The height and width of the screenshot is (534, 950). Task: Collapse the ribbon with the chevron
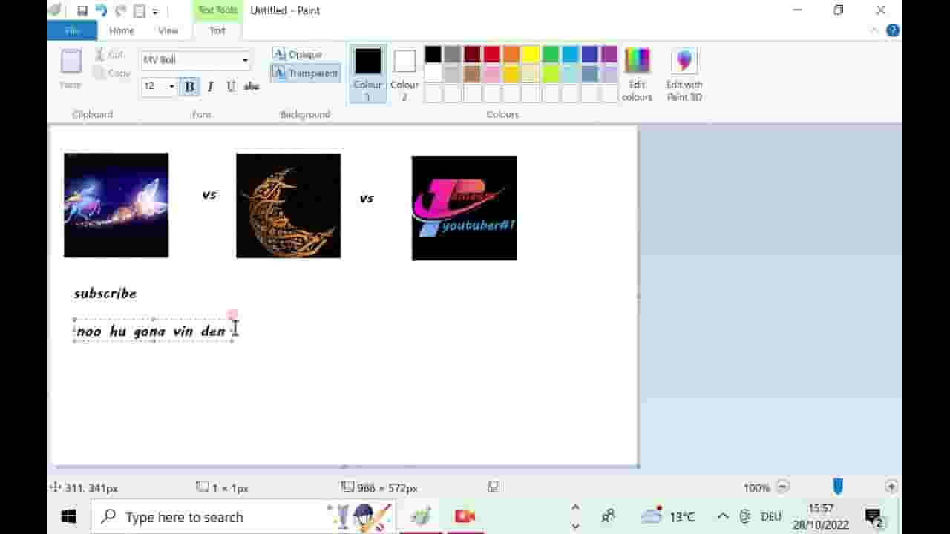[x=874, y=30]
